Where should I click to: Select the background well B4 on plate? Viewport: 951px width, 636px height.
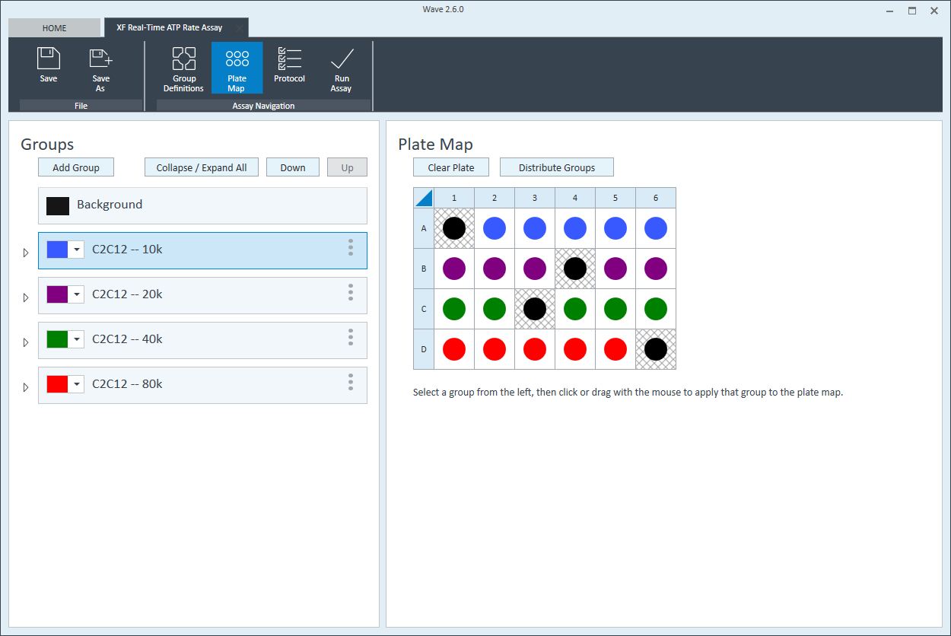click(575, 269)
